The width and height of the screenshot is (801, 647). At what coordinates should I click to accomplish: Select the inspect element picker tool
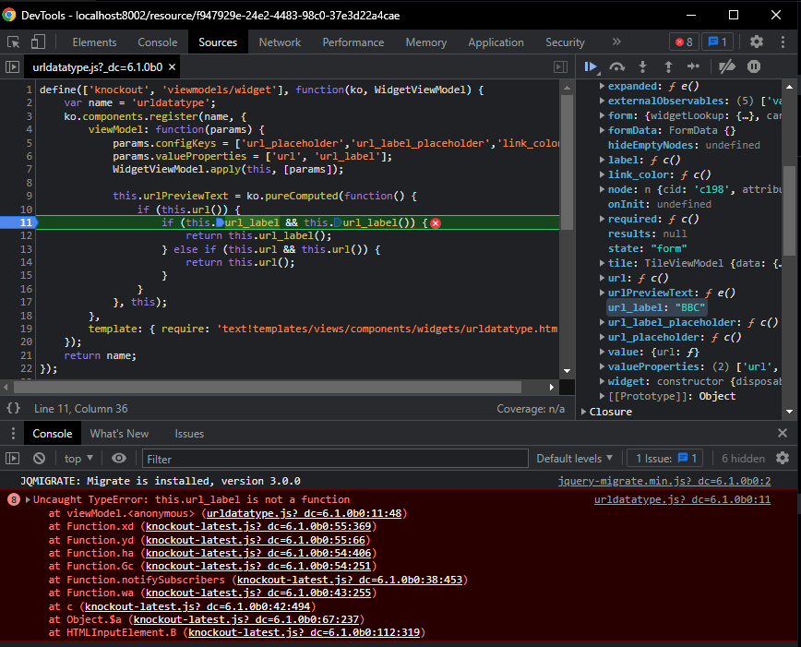coord(14,42)
